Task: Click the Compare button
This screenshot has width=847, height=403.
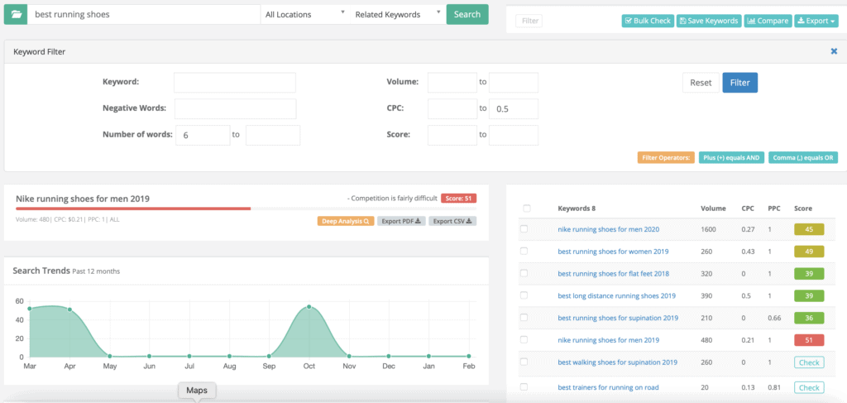Action: coord(768,21)
